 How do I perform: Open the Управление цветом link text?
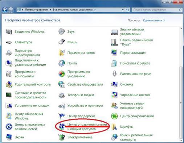(135, 95)
